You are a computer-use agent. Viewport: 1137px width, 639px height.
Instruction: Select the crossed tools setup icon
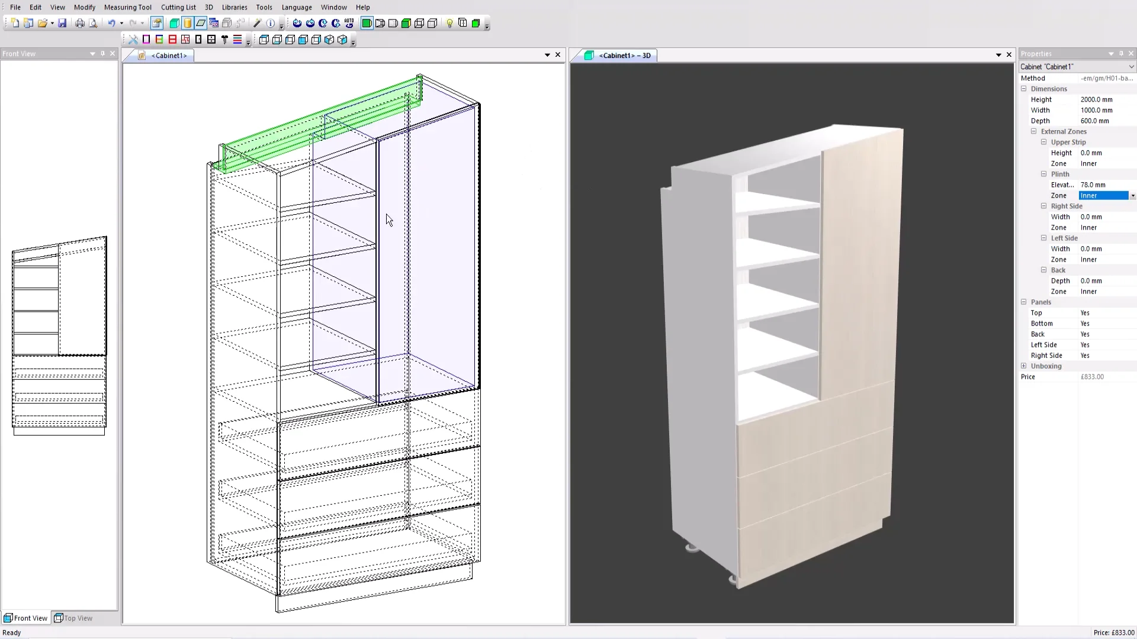(133, 40)
